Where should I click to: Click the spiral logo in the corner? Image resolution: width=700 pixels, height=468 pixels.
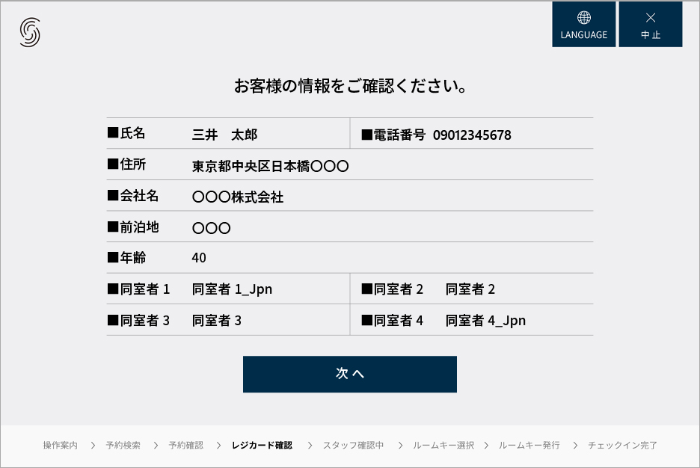coord(30,32)
